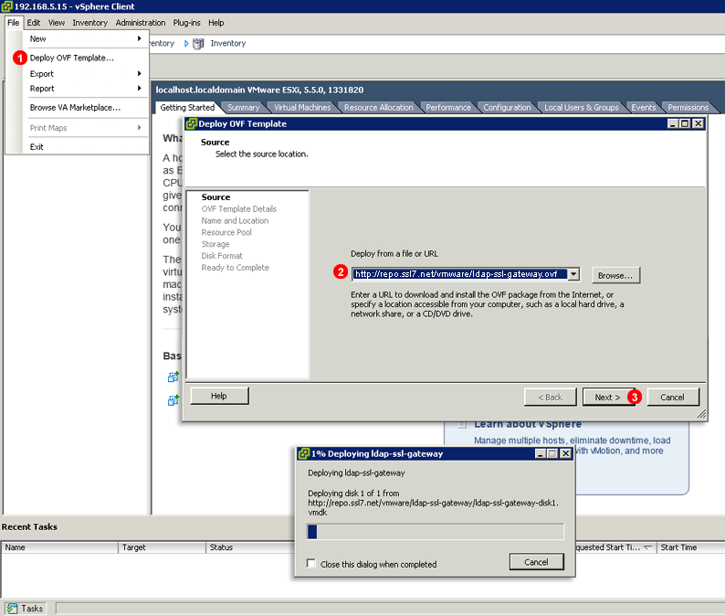Screen dimensions: 725x616
Task: Select Source step in wizard list
Action: pyautogui.click(x=215, y=197)
